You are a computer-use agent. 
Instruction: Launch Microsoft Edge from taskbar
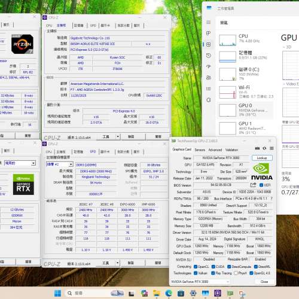tap(169, 294)
